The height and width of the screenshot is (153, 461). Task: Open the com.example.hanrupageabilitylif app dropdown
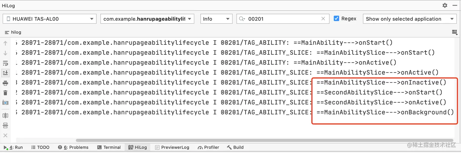tap(147, 19)
